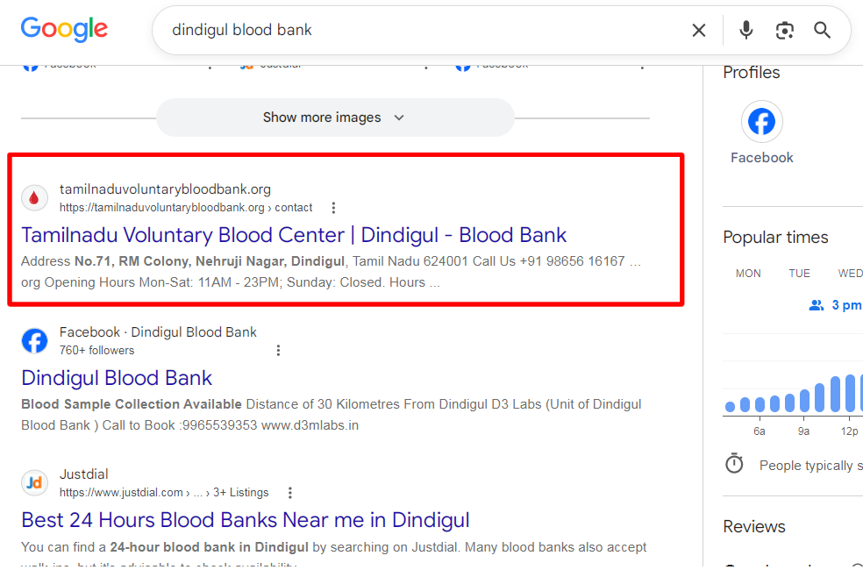Click the Reviews heading
This screenshot has width=863, height=570.
[x=754, y=526]
